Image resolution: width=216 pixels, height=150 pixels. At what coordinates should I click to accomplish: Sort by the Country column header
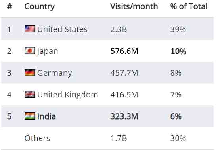pos(39,6)
